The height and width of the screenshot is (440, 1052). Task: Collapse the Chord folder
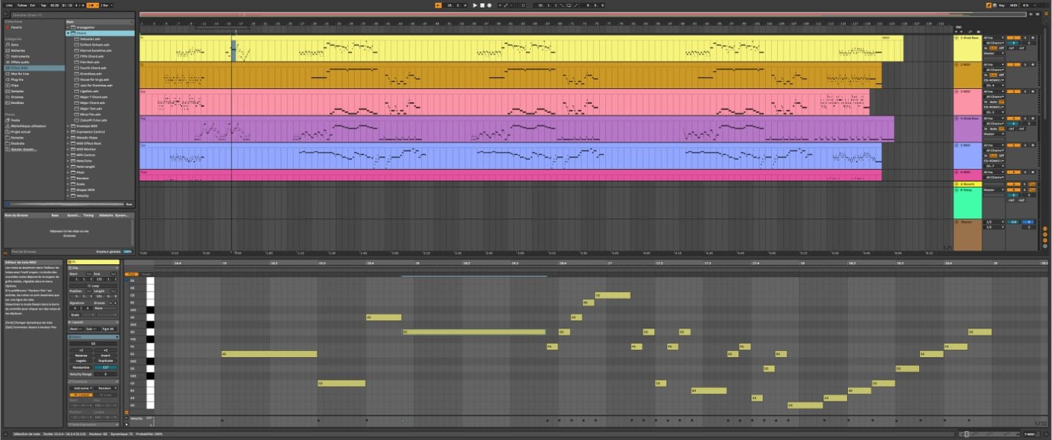click(68, 33)
